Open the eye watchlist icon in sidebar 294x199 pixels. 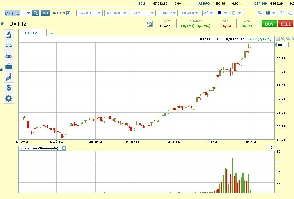click(x=9, y=56)
